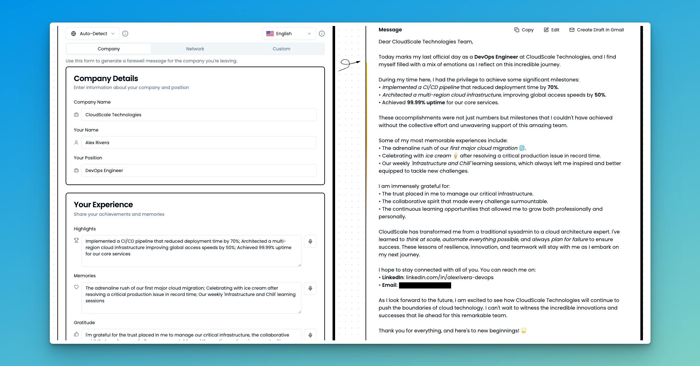
Task: Click the thumbs-up icon in Gratitude field
Action: click(76, 335)
